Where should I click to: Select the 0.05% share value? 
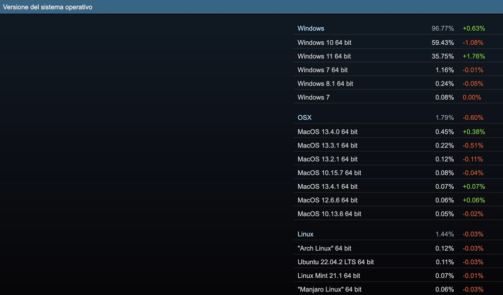click(445, 214)
